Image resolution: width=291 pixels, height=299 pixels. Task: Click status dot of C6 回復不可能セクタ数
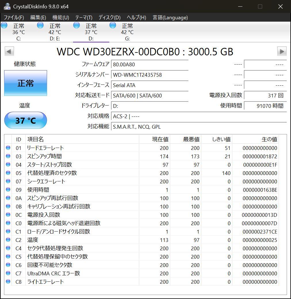pos(8,265)
